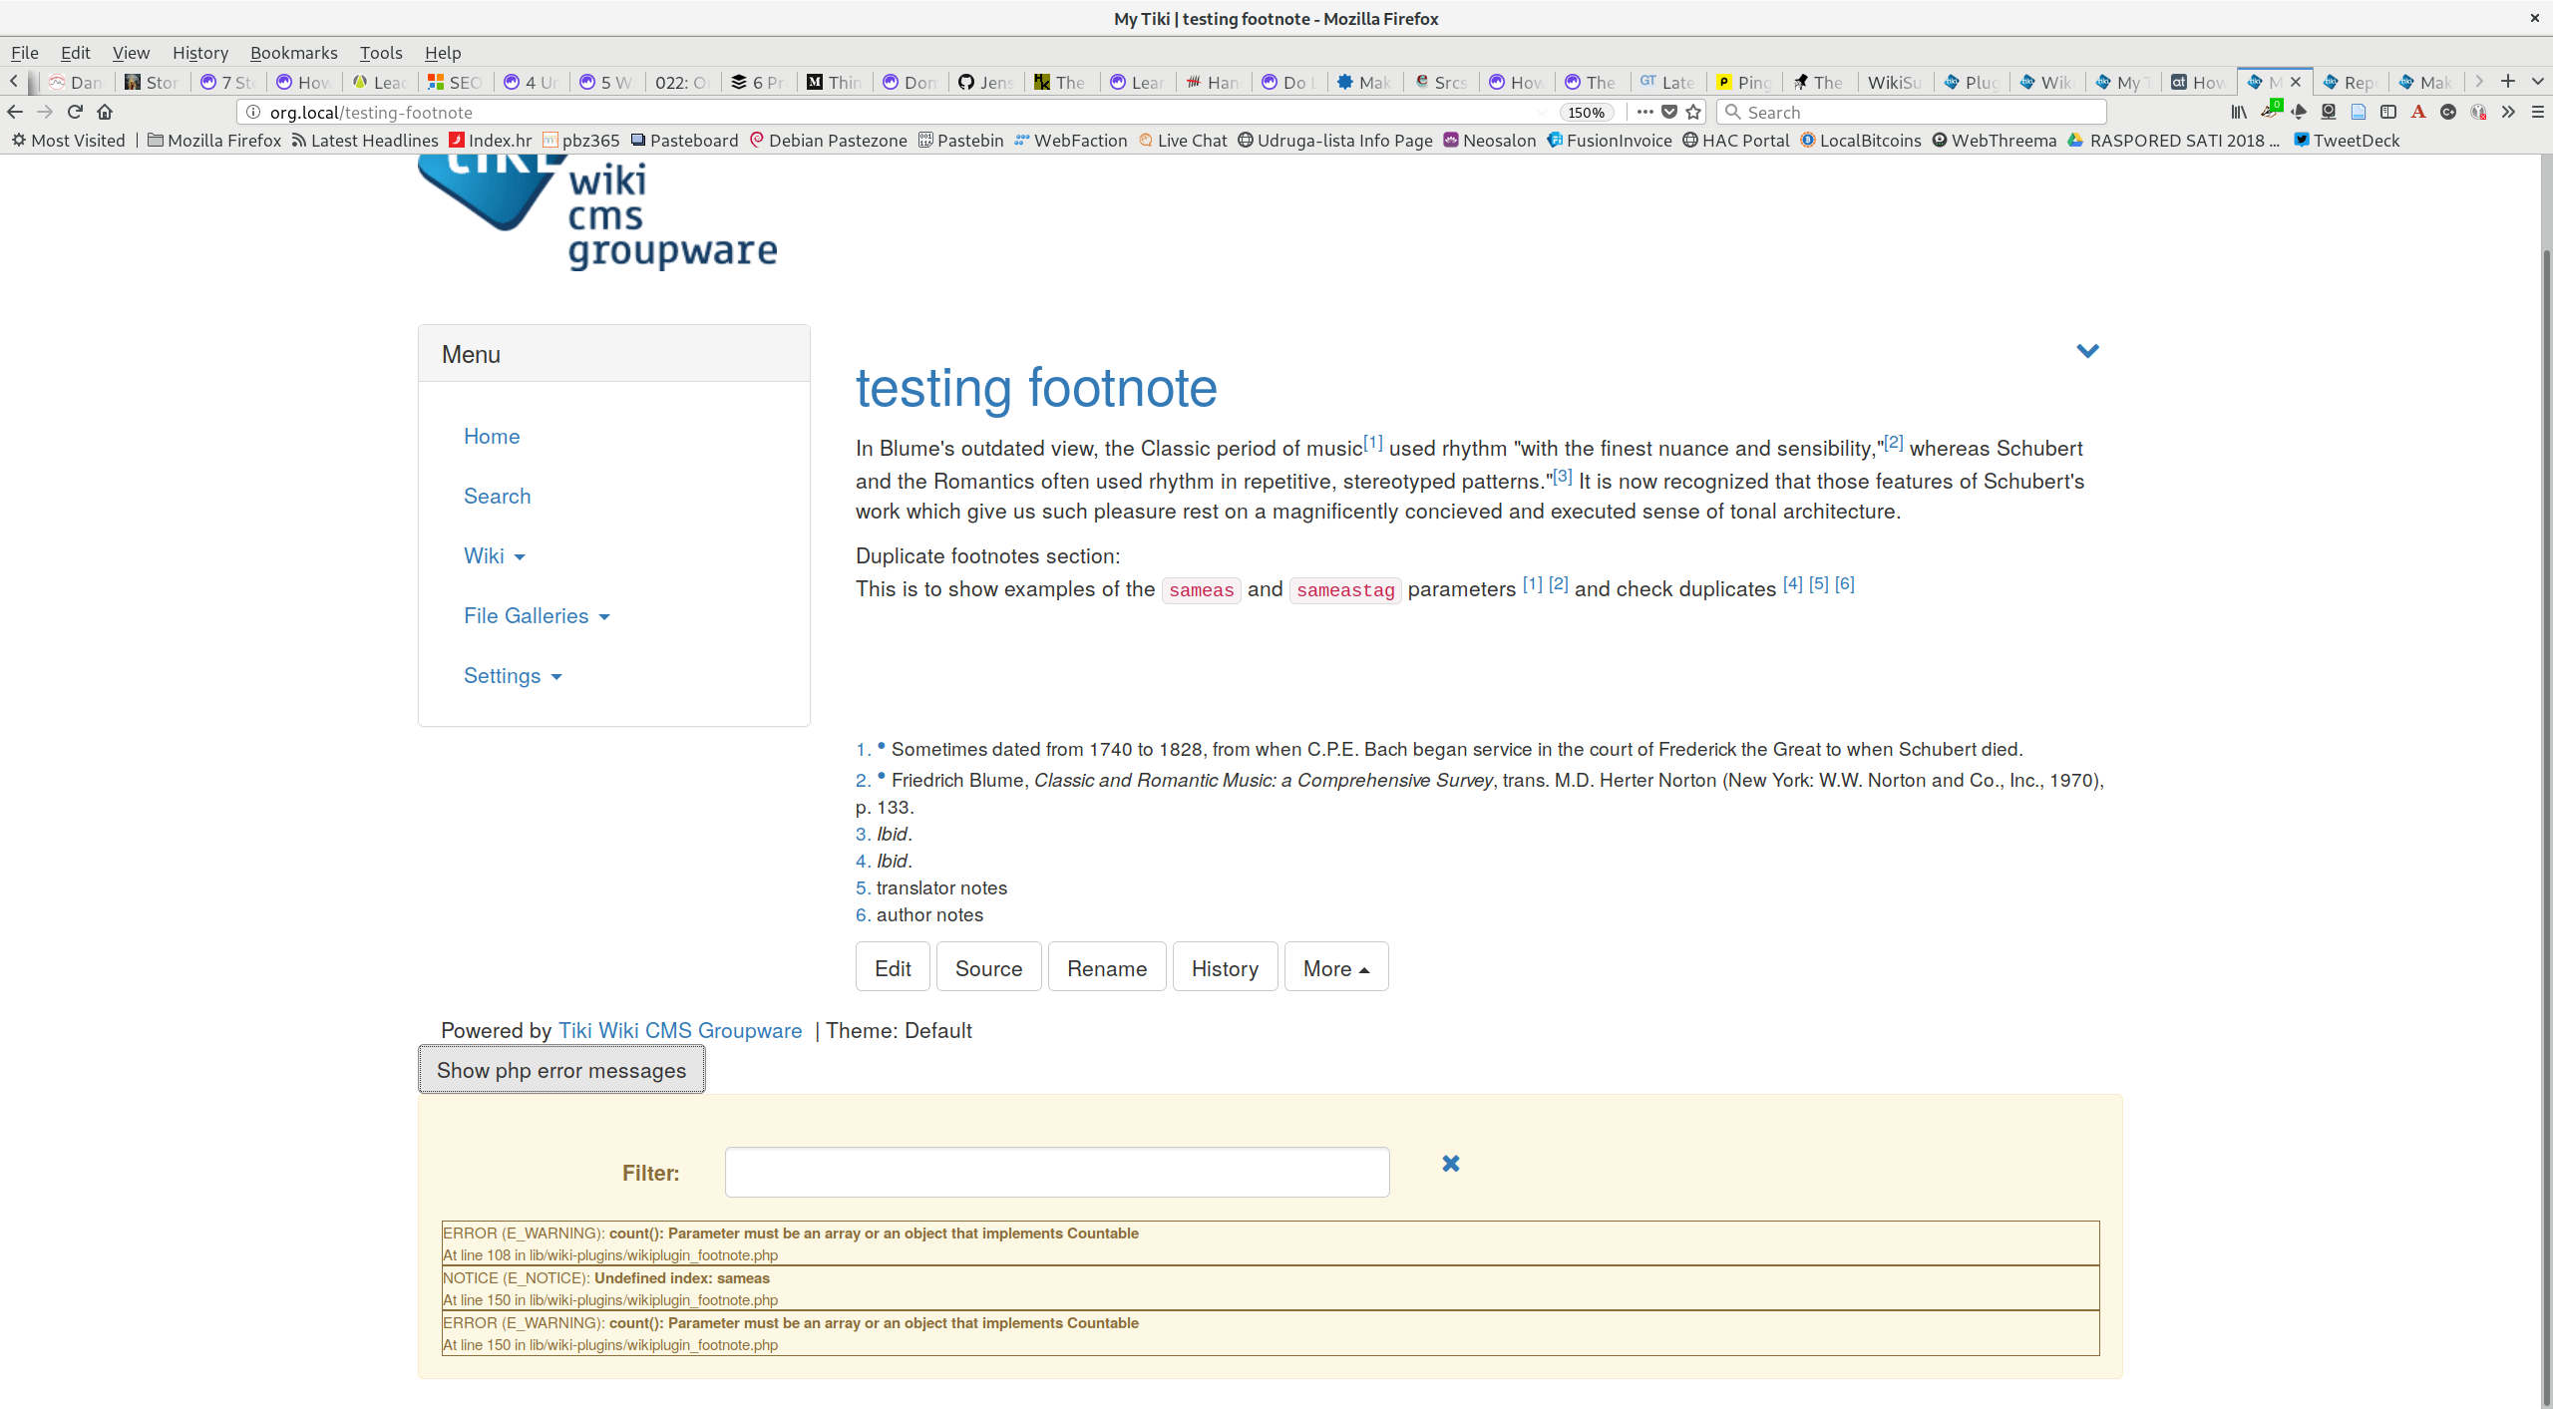Click the Edit page button
The width and height of the screenshot is (2553, 1409).
[x=893, y=967]
